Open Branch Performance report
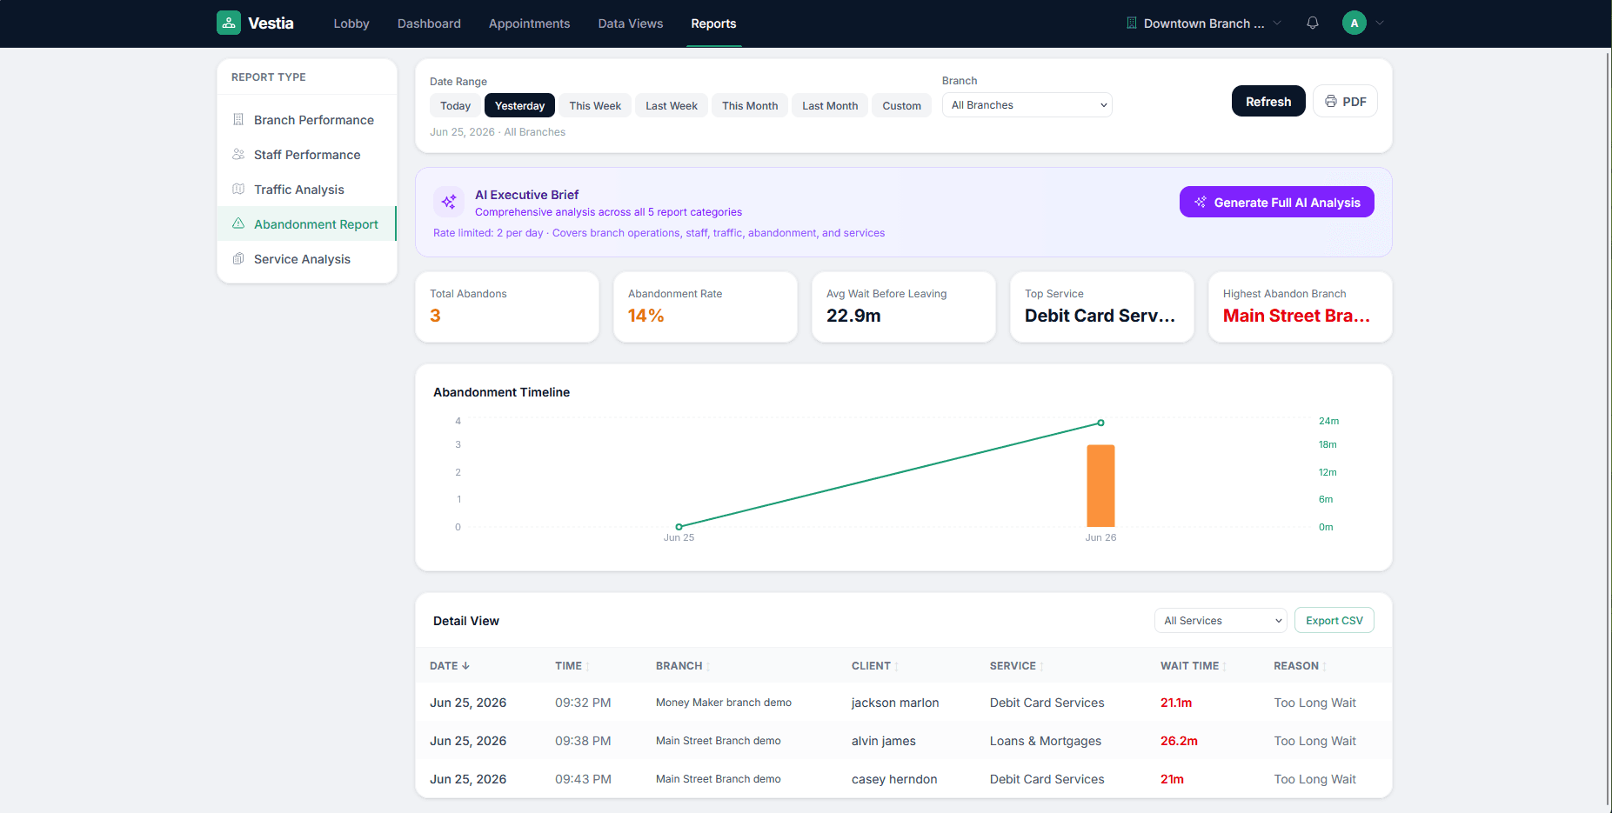Image resolution: width=1612 pixels, height=813 pixels. click(306, 120)
